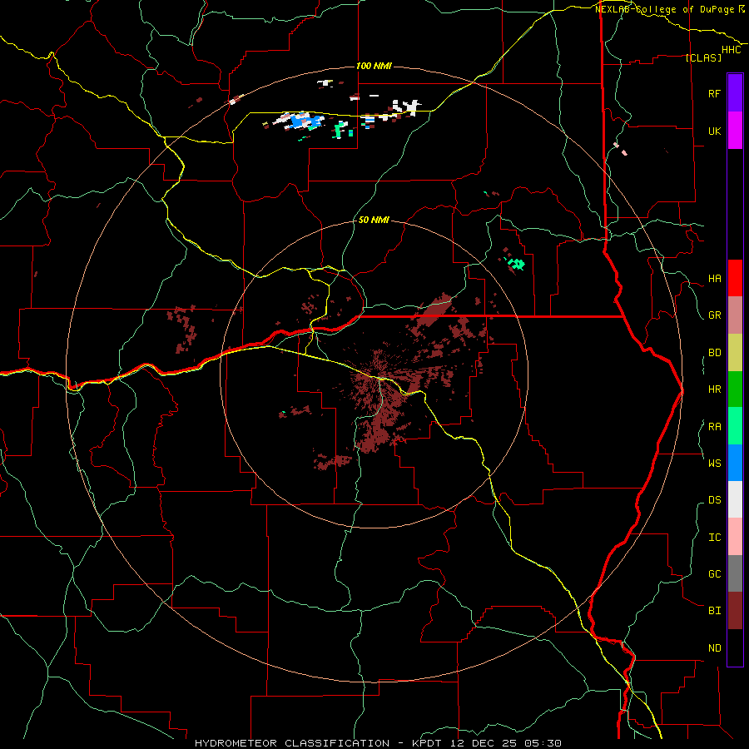Click the BI legend label
Screen dimensions: 749x749
(714, 611)
